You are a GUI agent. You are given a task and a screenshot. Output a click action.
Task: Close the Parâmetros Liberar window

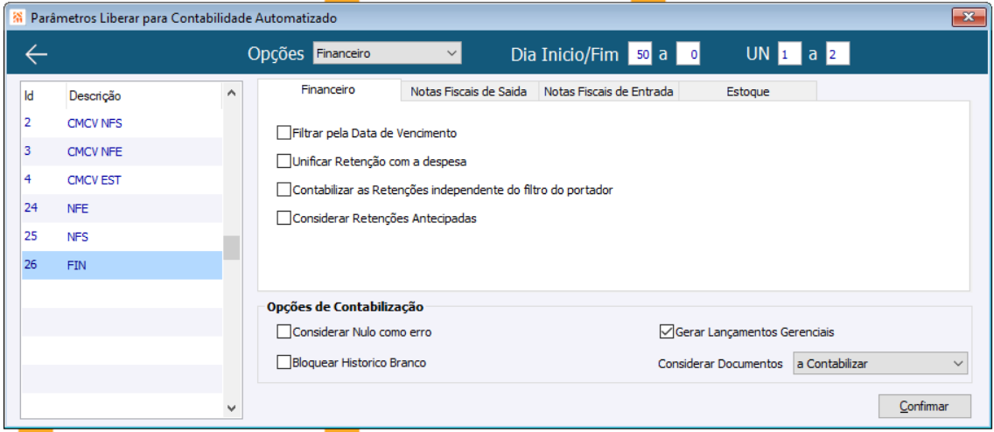[969, 17]
